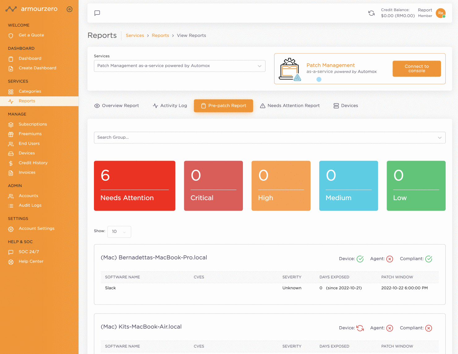Click Bernadettas-MacBook Compliant check icon

click(x=429, y=259)
